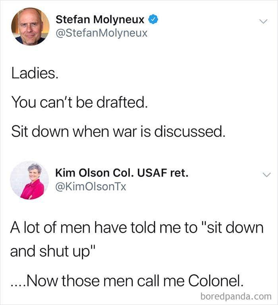Click the word "discussed." in Stefan's tweet
This screenshot has height=305, width=278.
[x=190, y=131]
